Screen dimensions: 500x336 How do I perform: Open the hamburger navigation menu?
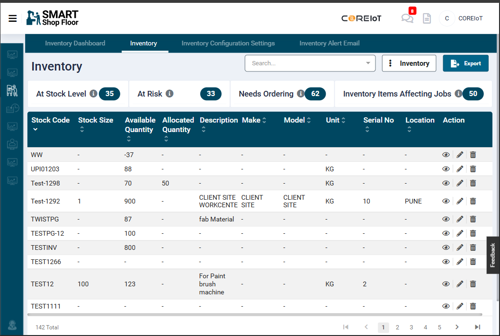tap(13, 18)
